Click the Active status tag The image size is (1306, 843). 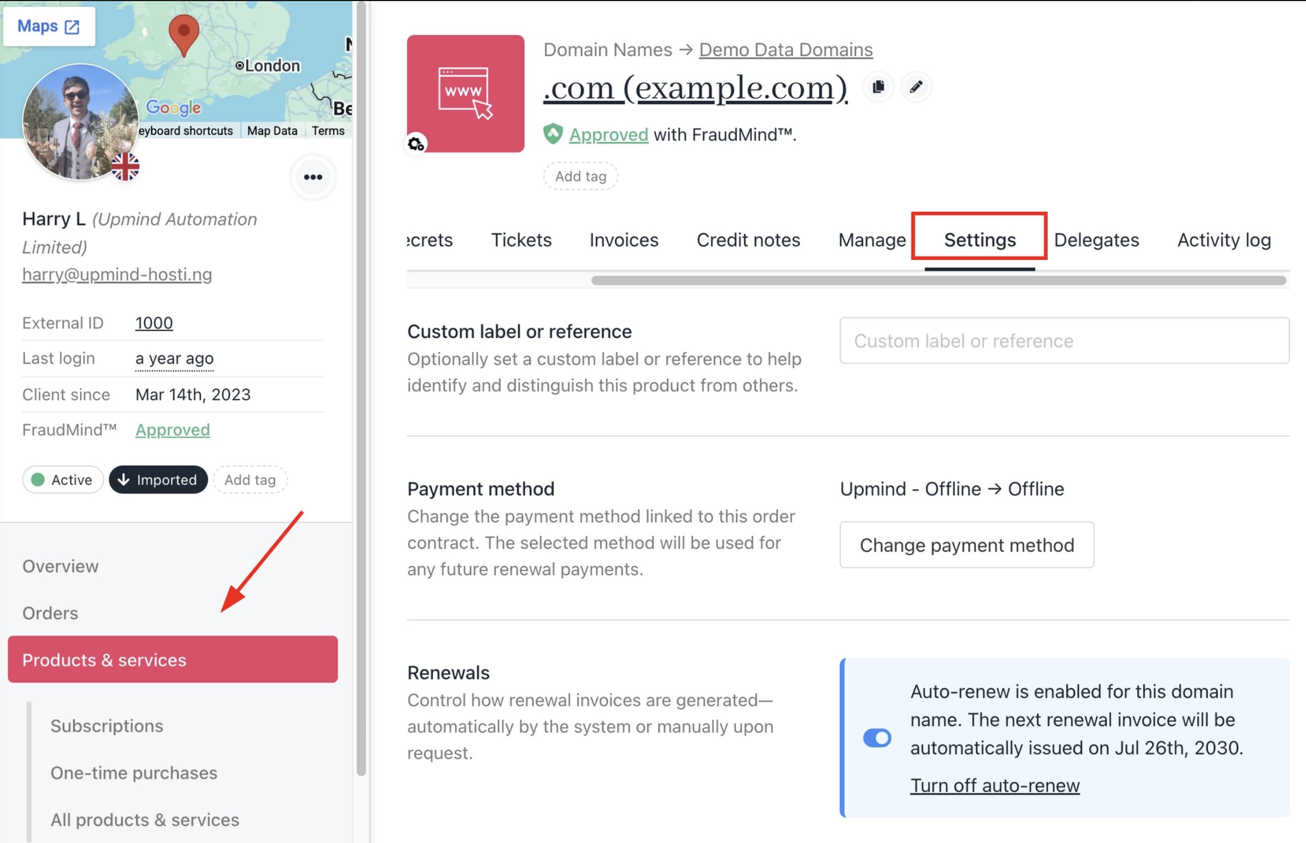pos(62,479)
